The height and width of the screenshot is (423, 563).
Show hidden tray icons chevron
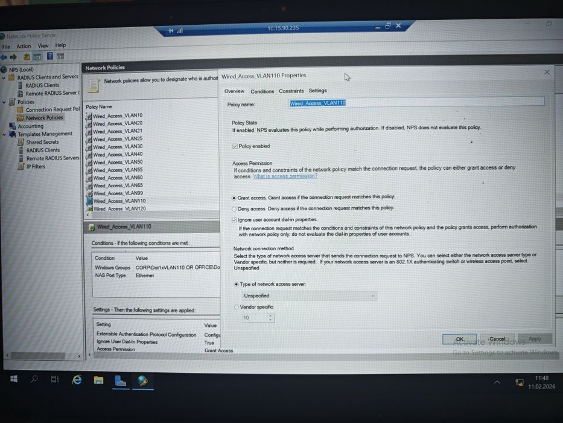click(497, 383)
